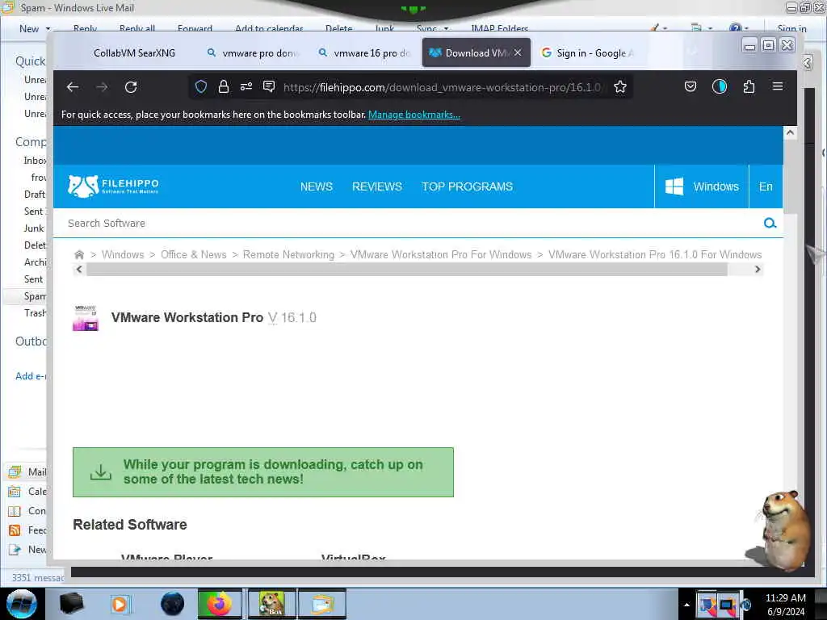Open the Extensions puzzle icon

(749, 87)
